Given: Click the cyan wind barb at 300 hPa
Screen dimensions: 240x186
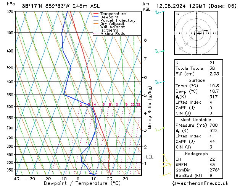Looking at the screenshot, I should (x=160, y=12).
